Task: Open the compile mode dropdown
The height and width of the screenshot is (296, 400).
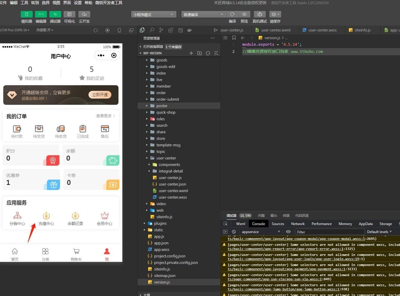Action: point(204,14)
